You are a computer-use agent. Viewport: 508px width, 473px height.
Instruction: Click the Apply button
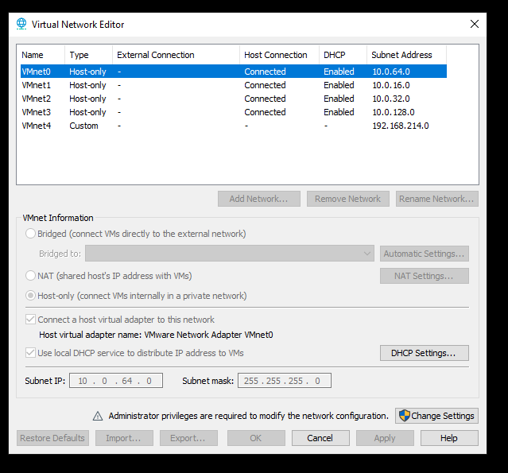tap(385, 438)
